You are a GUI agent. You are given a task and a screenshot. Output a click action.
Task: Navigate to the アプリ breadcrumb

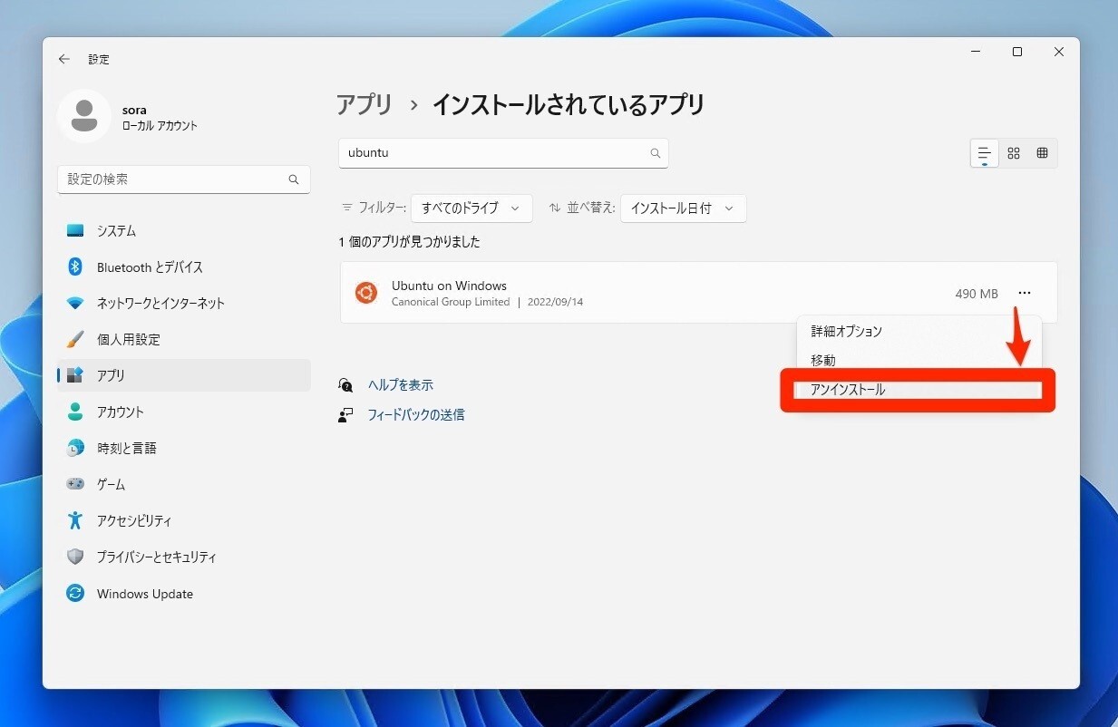(x=365, y=104)
